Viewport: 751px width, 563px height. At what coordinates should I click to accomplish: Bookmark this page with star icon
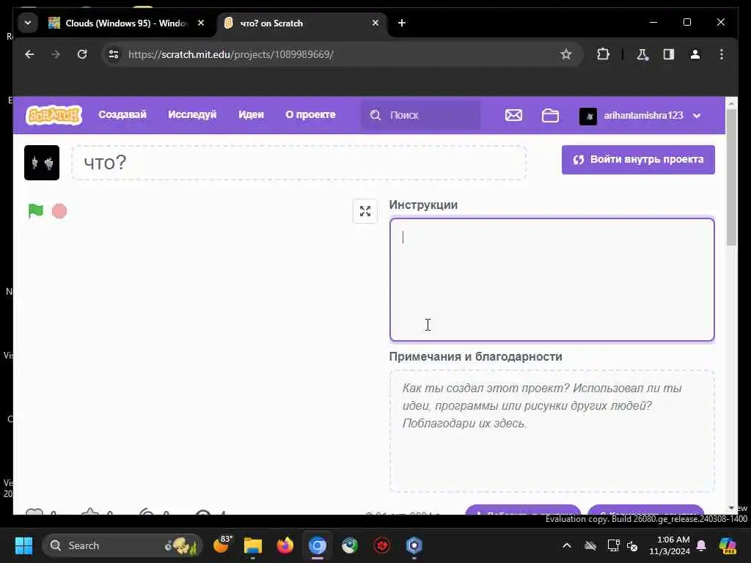click(x=566, y=54)
